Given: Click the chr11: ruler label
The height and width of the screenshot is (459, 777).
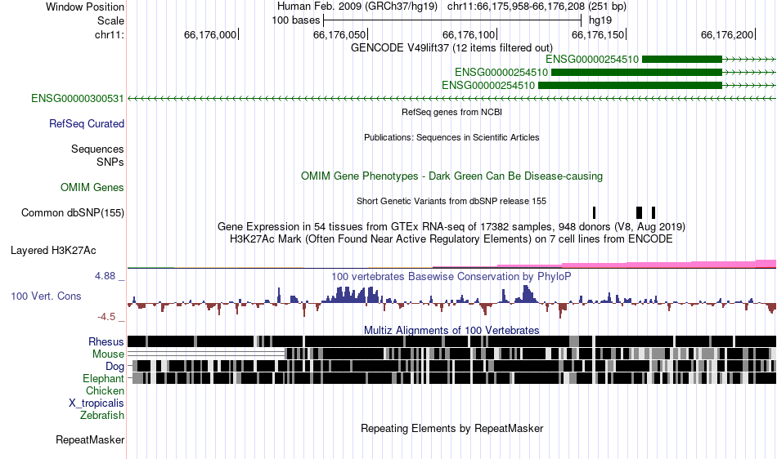Looking at the screenshot, I should point(109,34).
